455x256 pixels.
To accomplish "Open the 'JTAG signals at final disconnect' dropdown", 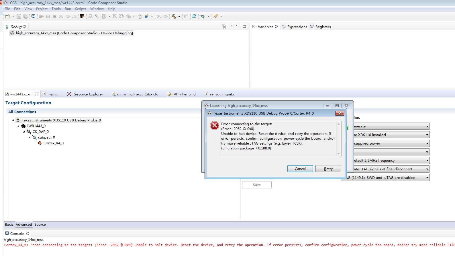I will 427,169.
